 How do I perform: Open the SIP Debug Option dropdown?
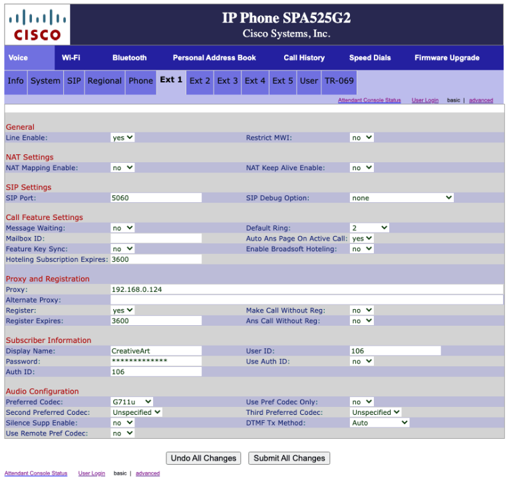tap(402, 198)
